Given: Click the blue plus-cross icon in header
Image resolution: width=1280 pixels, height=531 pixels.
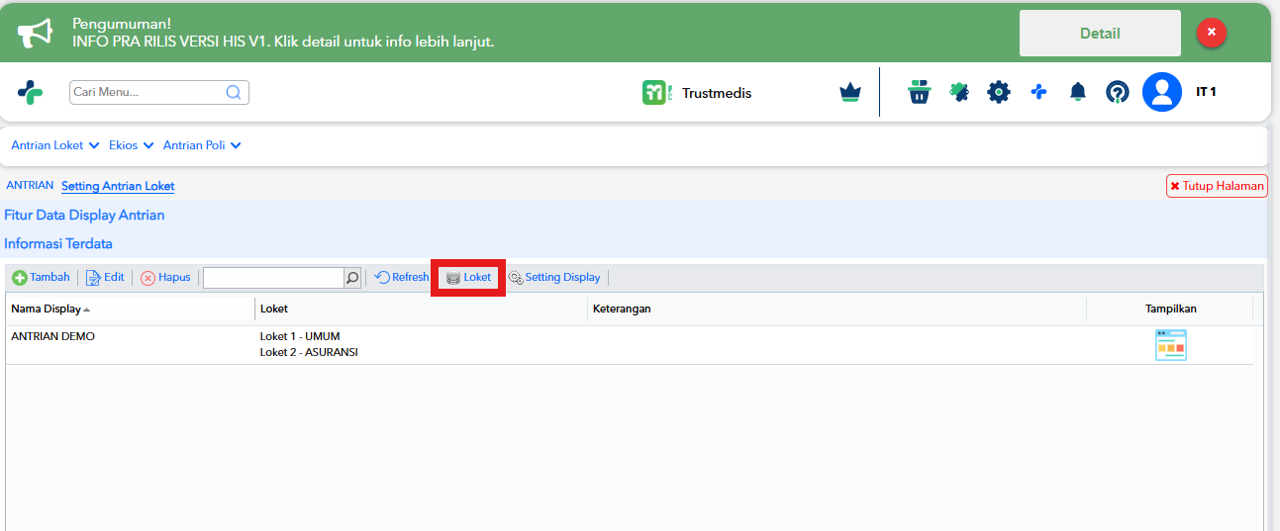Looking at the screenshot, I should [x=1038, y=92].
